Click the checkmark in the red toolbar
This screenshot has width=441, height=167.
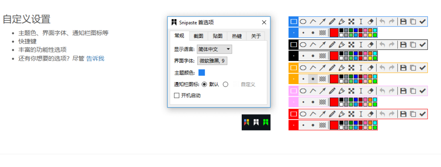[x=423, y=114]
